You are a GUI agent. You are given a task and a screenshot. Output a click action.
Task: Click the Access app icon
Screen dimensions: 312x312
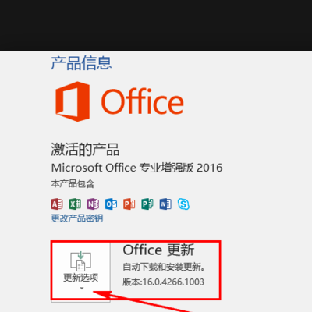point(57,204)
